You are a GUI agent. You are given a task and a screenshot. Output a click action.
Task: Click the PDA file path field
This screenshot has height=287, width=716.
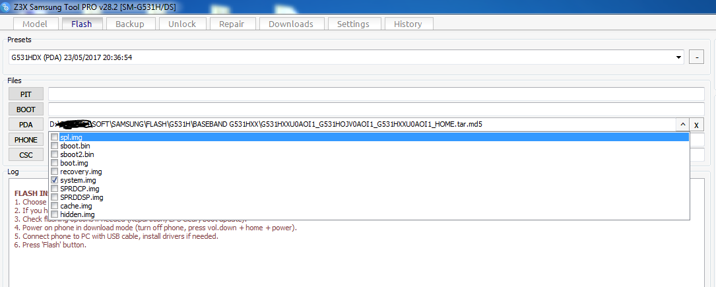pyautogui.click(x=362, y=124)
